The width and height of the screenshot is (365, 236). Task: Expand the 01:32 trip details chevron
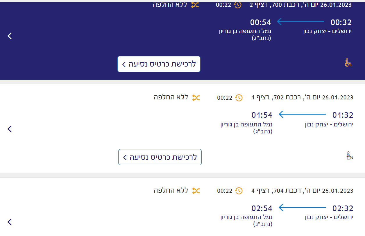10,129
